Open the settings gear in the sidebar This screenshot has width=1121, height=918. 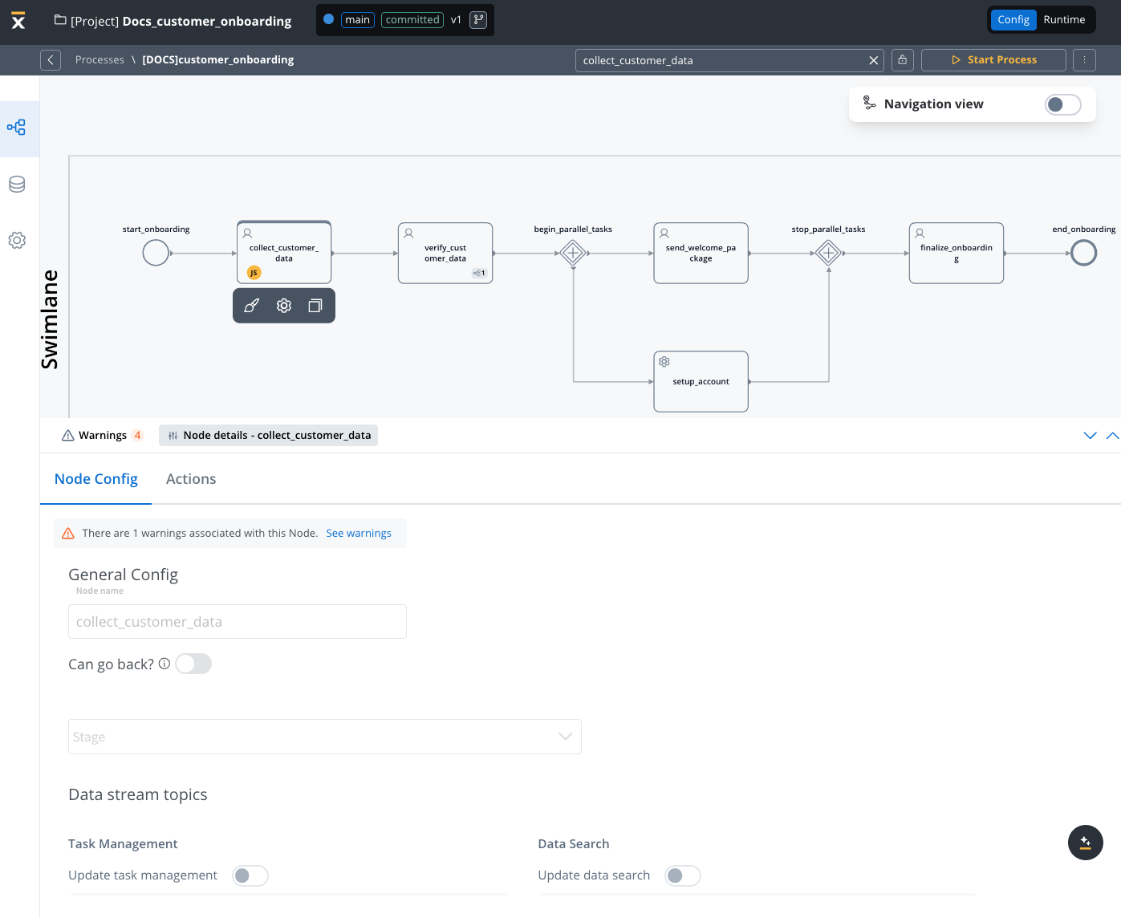tap(17, 241)
